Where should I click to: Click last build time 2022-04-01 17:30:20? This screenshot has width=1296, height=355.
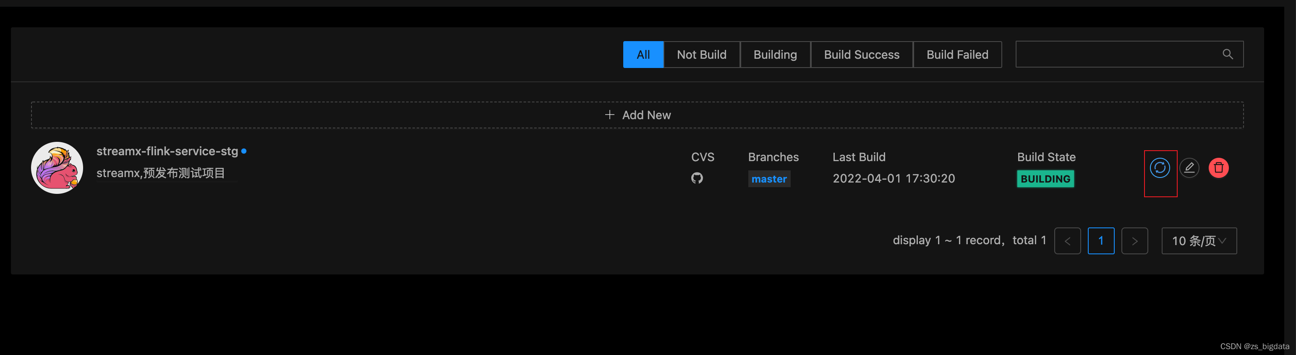[x=894, y=178]
